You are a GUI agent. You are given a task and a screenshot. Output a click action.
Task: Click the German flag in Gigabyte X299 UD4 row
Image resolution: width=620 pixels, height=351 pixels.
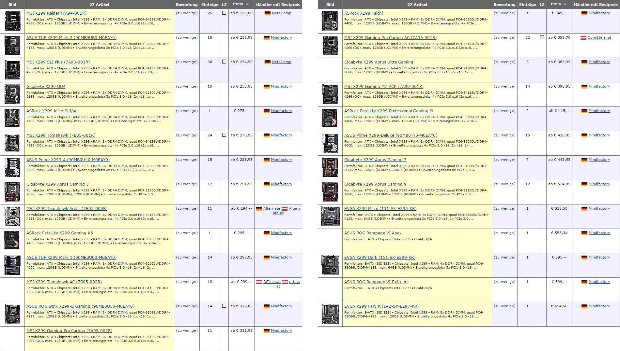pos(267,87)
